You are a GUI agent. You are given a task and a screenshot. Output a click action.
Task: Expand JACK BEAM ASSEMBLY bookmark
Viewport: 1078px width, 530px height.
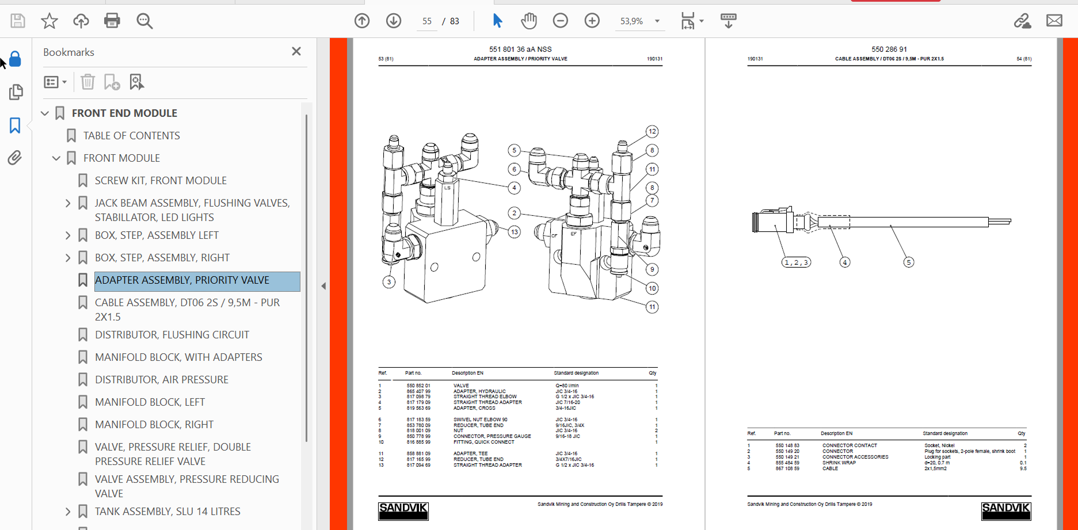click(68, 203)
